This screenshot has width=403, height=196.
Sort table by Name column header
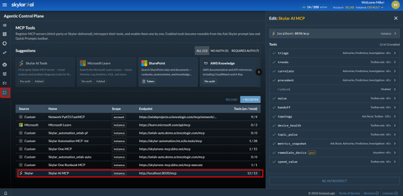[52, 109]
